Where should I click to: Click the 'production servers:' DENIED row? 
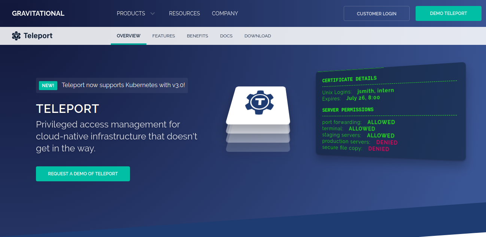coord(360,142)
